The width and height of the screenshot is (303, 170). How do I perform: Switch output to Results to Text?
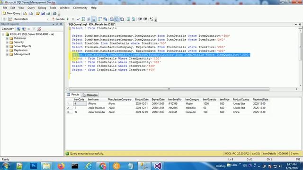point(112,19)
